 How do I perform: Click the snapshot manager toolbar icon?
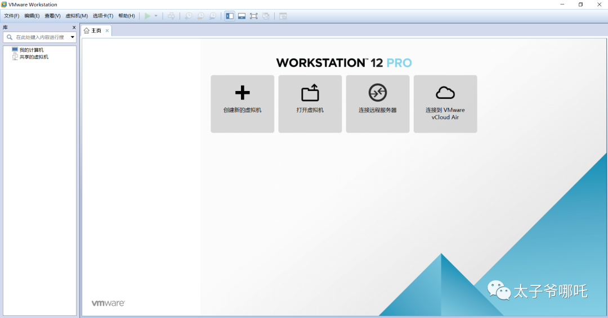coord(213,16)
